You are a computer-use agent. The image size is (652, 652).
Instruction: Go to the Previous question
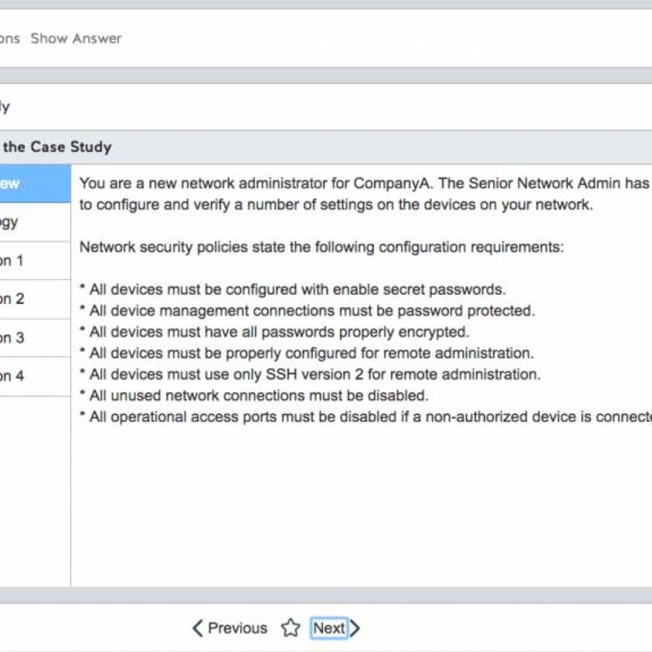(x=237, y=628)
